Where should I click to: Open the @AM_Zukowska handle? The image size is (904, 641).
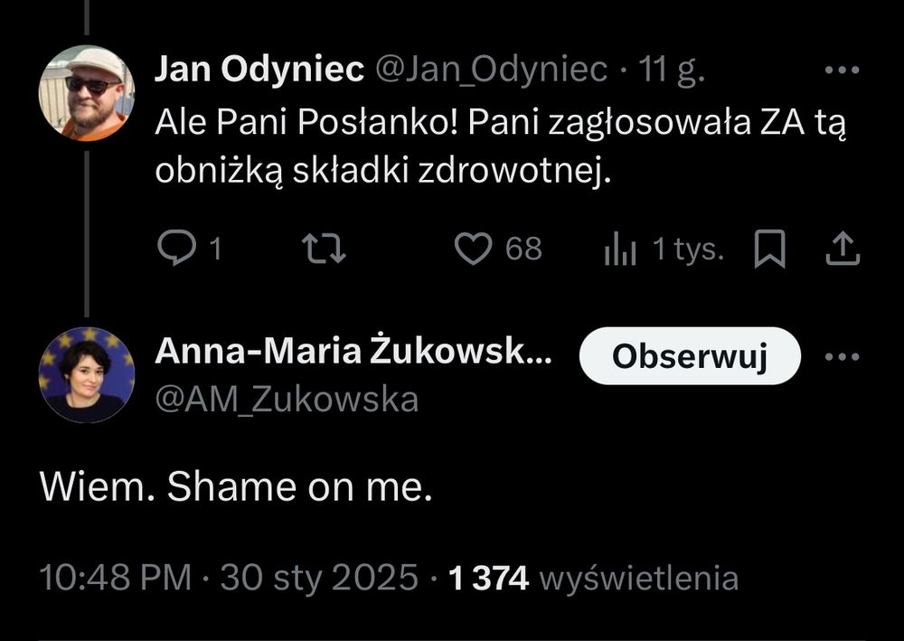pyautogui.click(x=287, y=398)
